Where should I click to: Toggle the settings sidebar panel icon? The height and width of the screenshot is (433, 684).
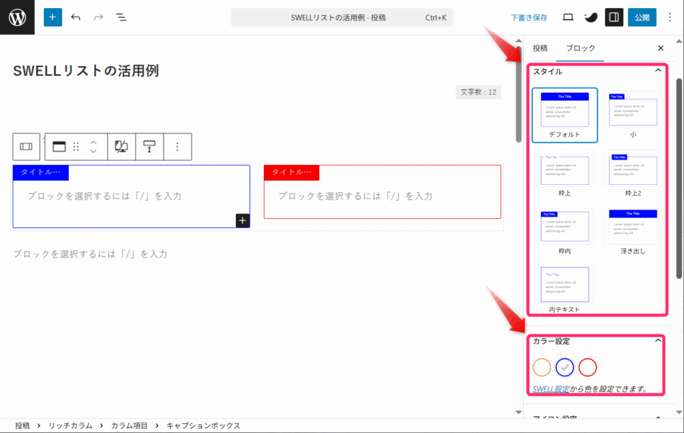(614, 17)
